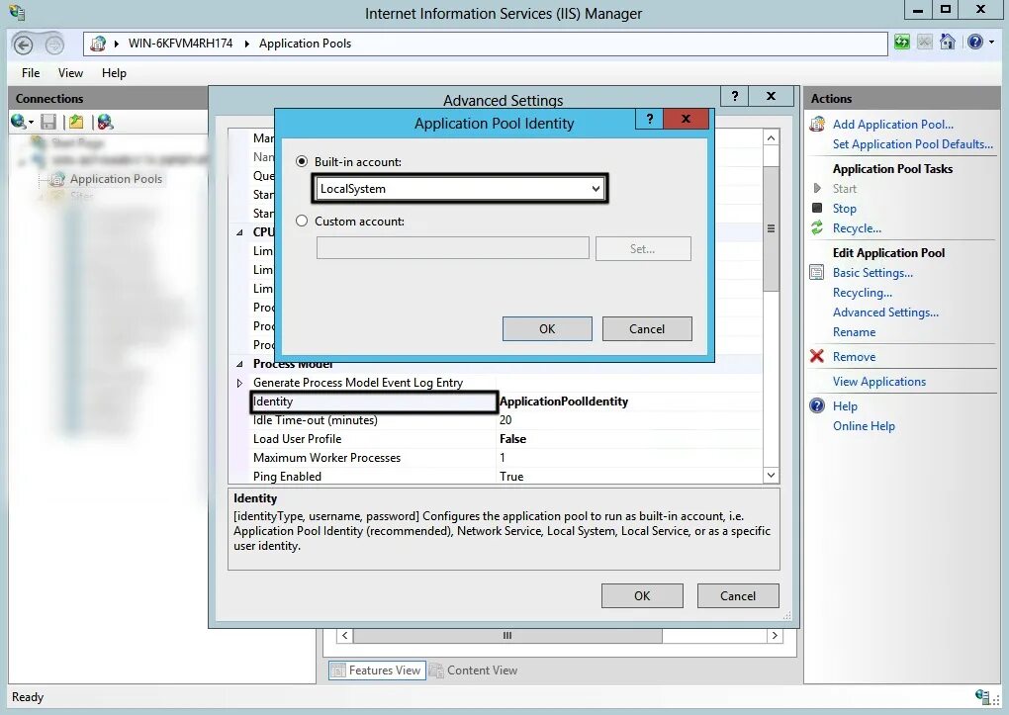Switch to Content View tab

click(x=474, y=670)
